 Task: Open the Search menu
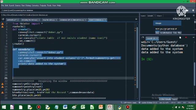coord(12,5)
